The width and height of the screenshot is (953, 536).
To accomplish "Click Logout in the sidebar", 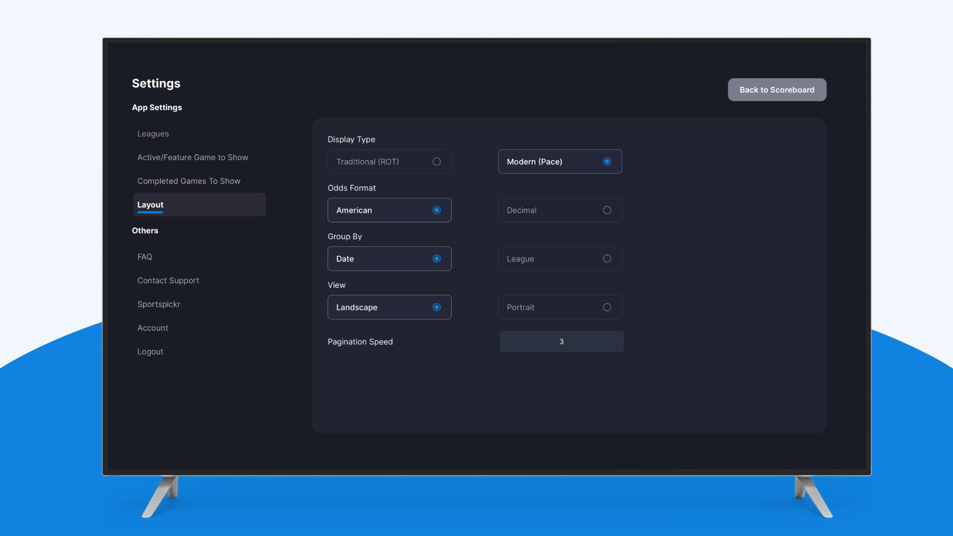I will point(150,352).
